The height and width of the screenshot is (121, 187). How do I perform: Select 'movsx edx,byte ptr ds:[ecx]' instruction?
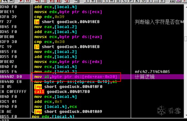(x=68, y=12)
